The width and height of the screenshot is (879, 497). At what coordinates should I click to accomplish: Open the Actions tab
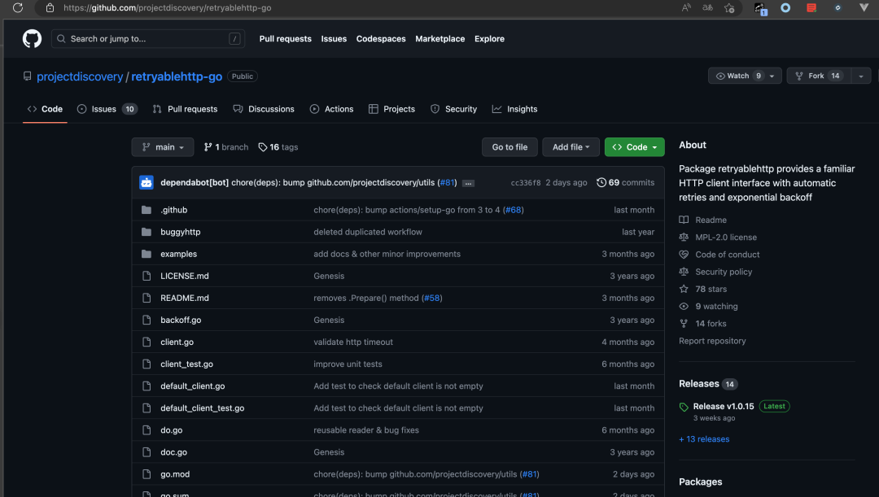click(x=332, y=109)
